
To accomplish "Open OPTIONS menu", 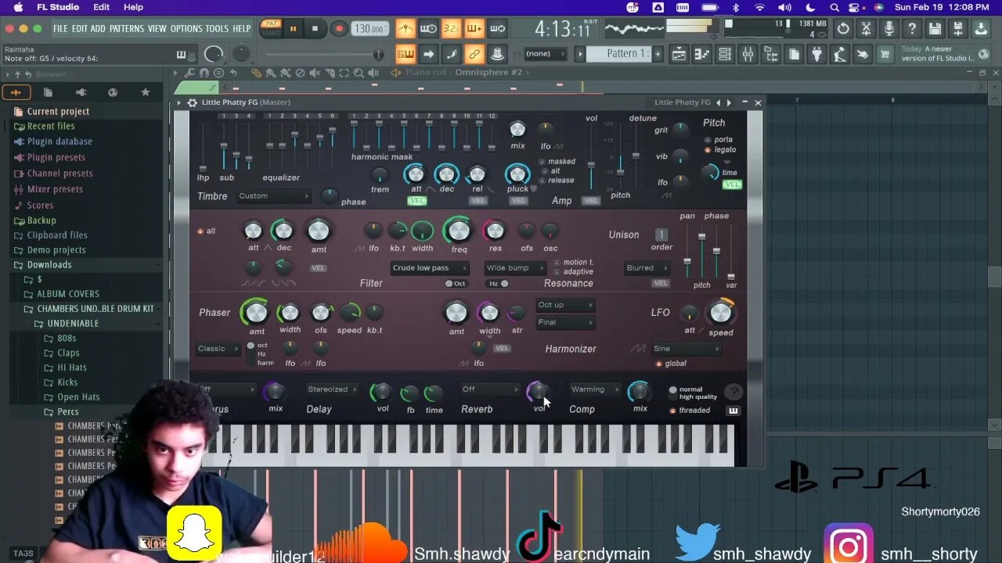I will pyautogui.click(x=186, y=29).
